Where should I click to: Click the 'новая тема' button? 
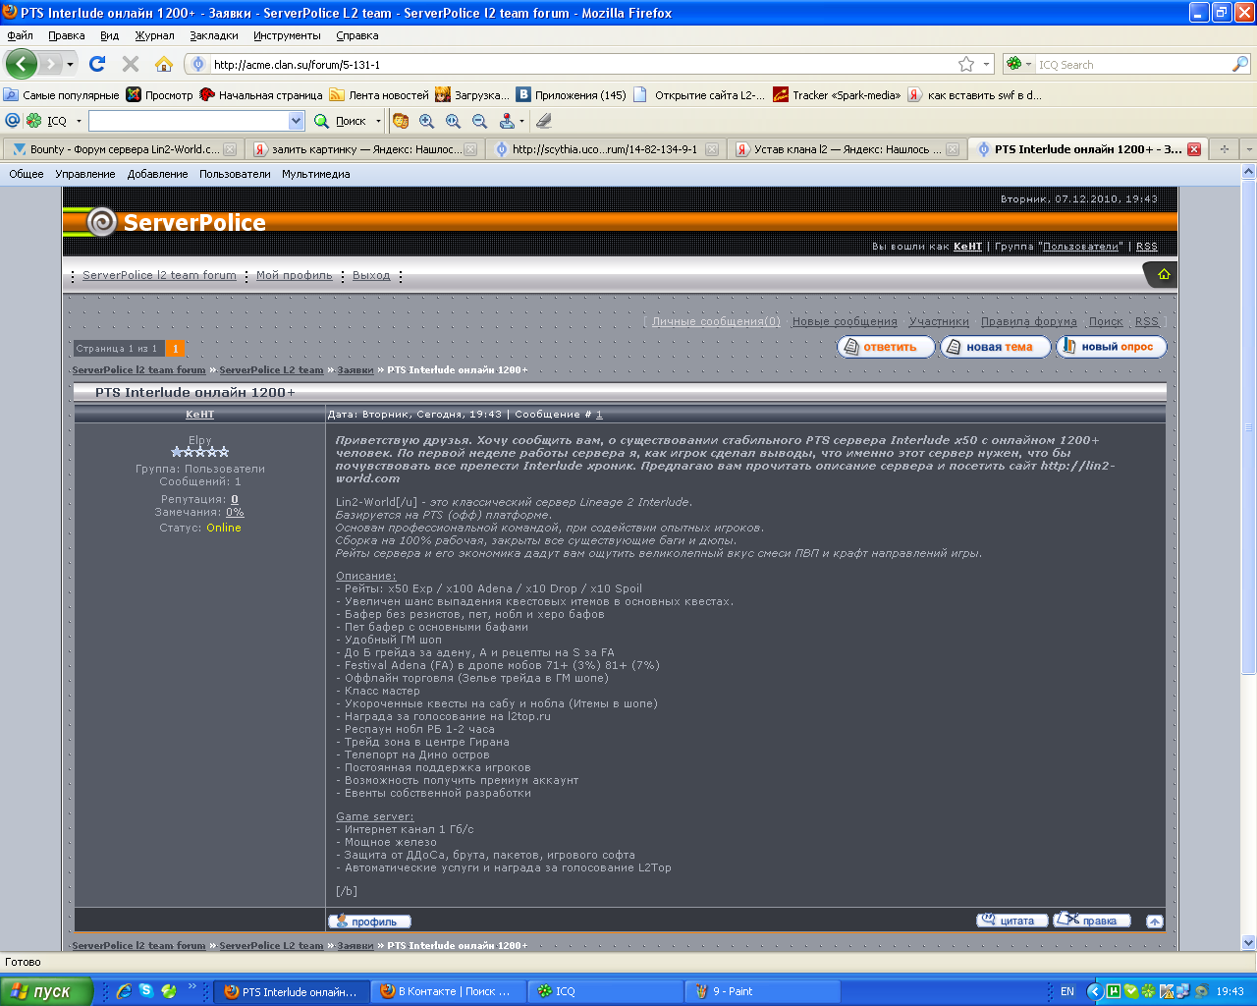pyautogui.click(x=995, y=347)
